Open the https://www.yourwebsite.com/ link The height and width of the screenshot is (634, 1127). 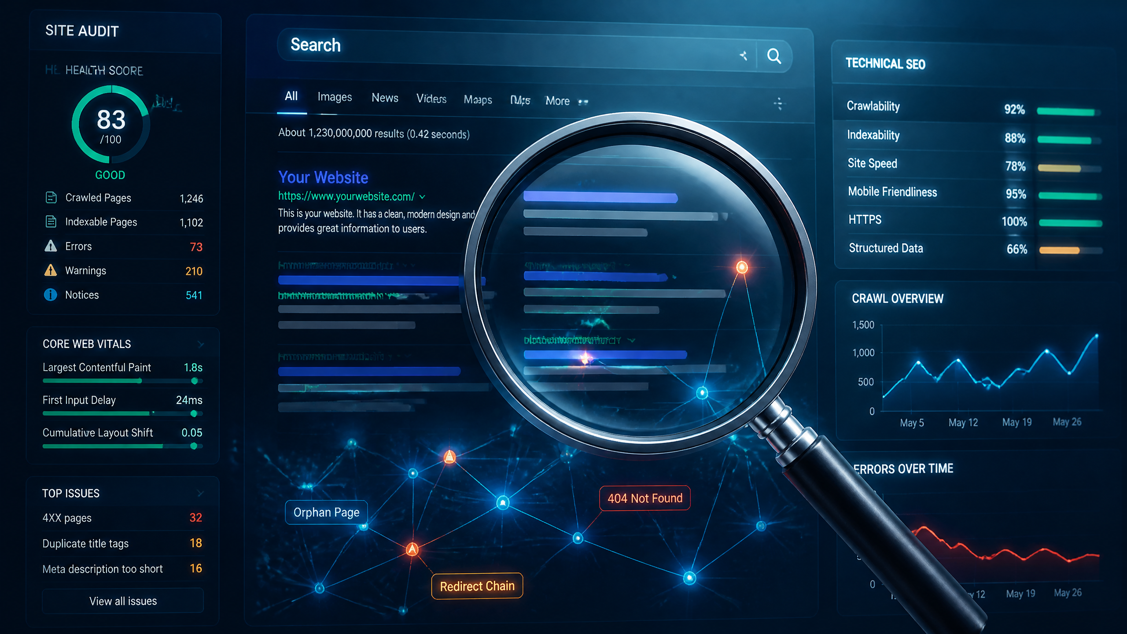click(x=346, y=196)
